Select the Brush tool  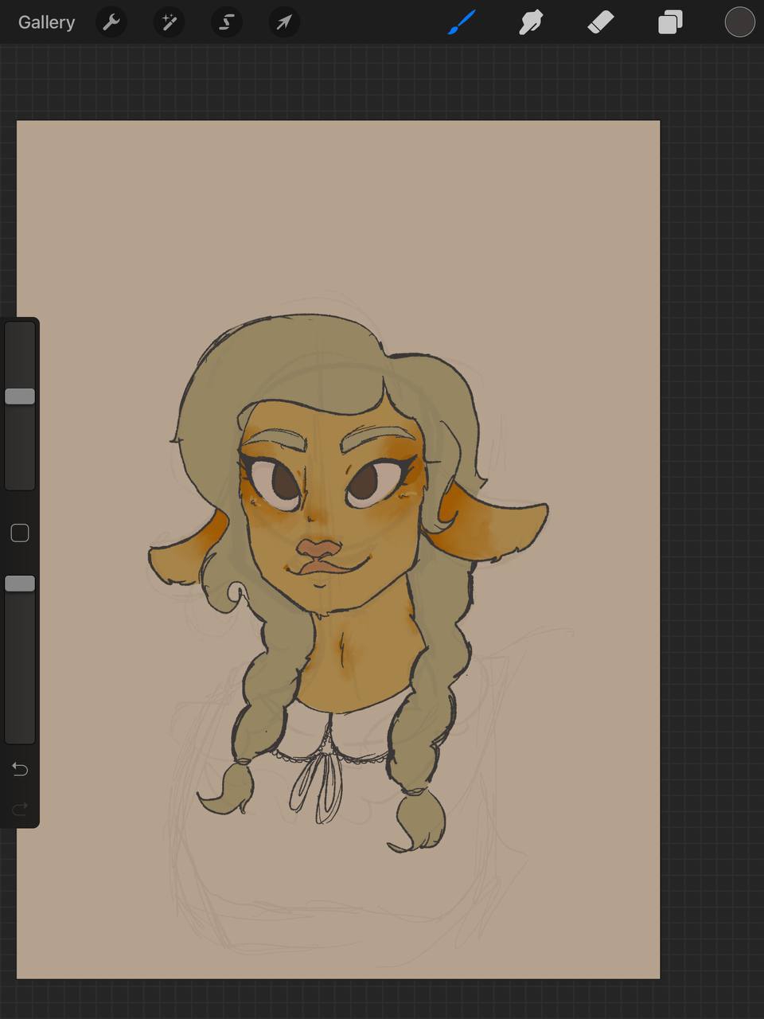pos(462,22)
